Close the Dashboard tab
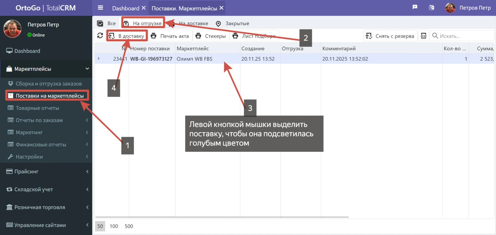The width and height of the screenshot is (496, 235). point(144,8)
